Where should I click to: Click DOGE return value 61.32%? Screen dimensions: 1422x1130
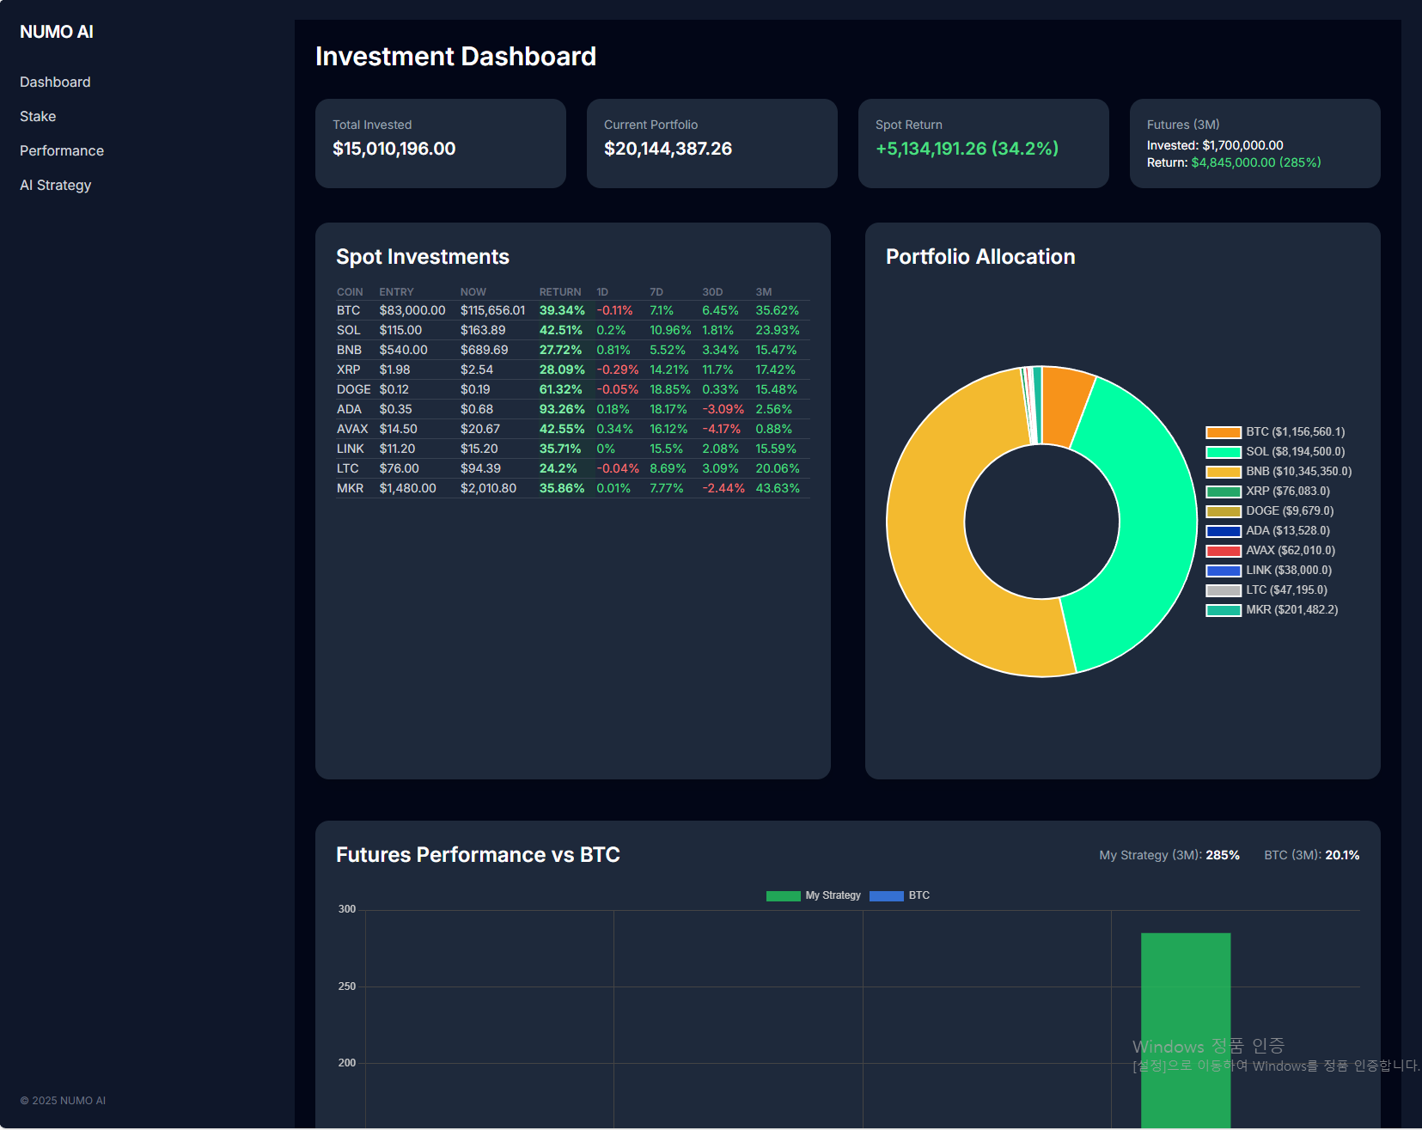[560, 389]
